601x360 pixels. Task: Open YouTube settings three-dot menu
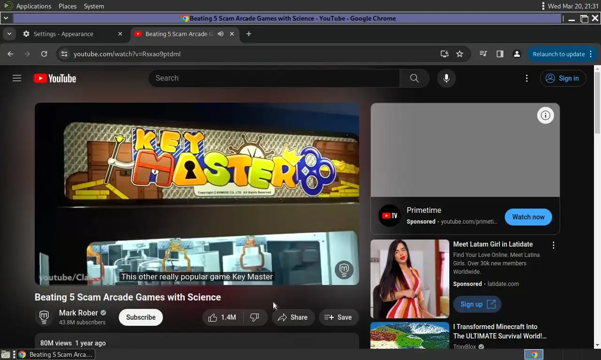tap(527, 78)
